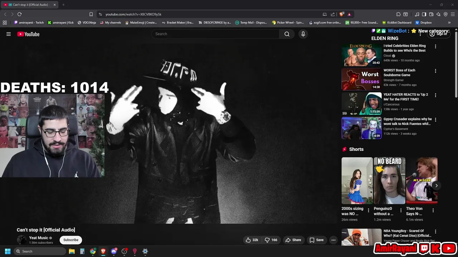This screenshot has height=257, width=458.
Task: Open Brave Rewards triangle icon
Action: click(x=349, y=14)
